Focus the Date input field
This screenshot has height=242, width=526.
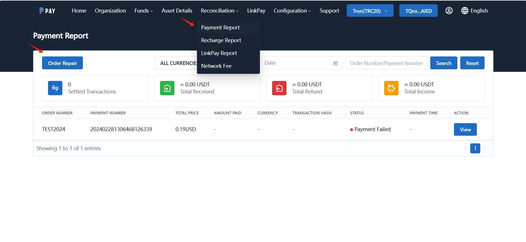(301, 63)
